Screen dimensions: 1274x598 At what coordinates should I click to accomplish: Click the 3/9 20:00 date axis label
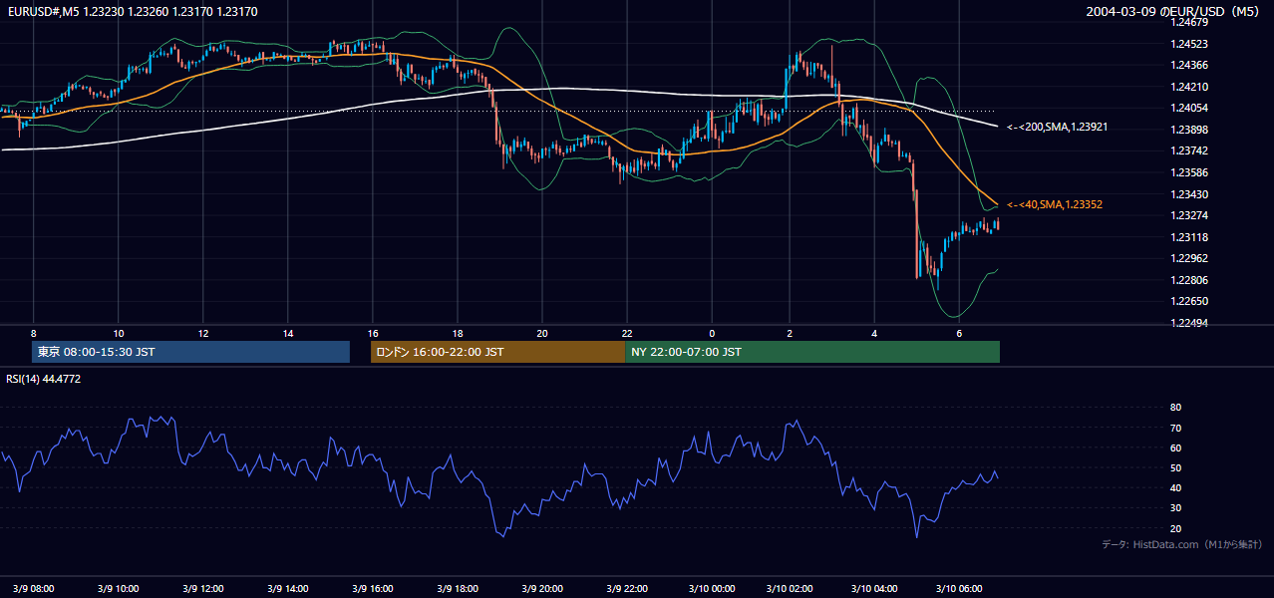pos(542,588)
